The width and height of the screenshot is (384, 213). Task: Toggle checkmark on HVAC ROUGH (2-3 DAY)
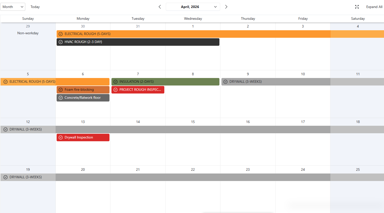click(x=61, y=42)
